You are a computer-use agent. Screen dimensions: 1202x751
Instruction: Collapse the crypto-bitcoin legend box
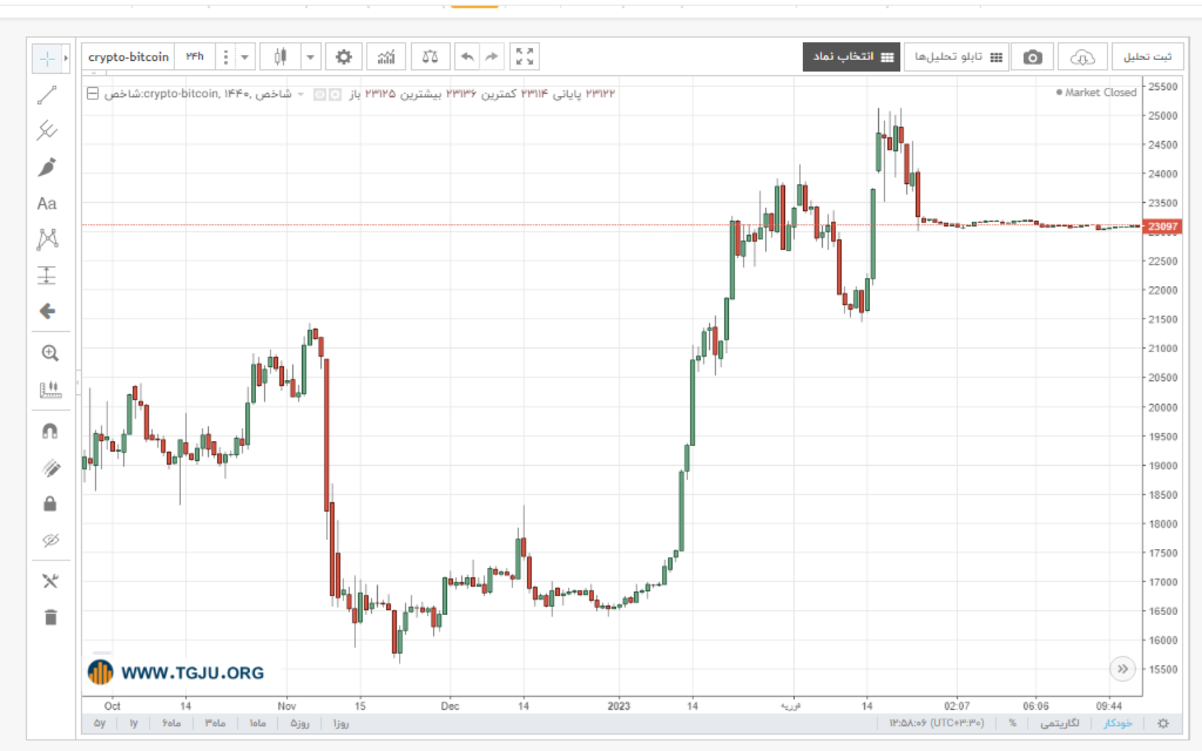tap(92, 94)
